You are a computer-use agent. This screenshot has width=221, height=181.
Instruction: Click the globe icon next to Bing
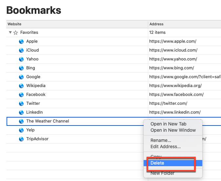[x=21, y=68]
